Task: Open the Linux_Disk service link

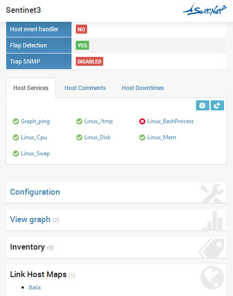Action: tap(97, 137)
